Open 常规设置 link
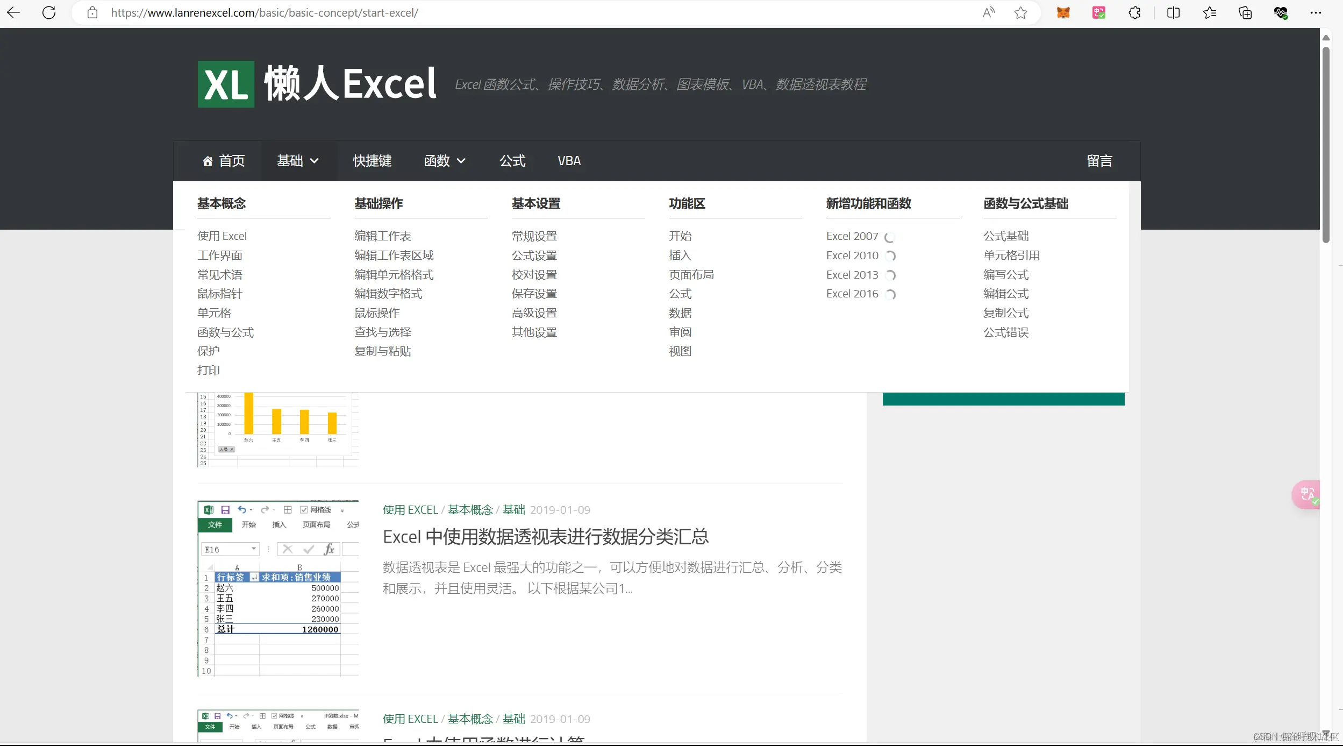The image size is (1343, 746). click(x=534, y=236)
